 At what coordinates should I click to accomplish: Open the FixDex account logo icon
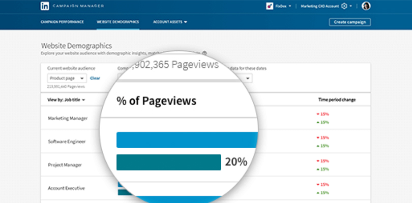270,6
